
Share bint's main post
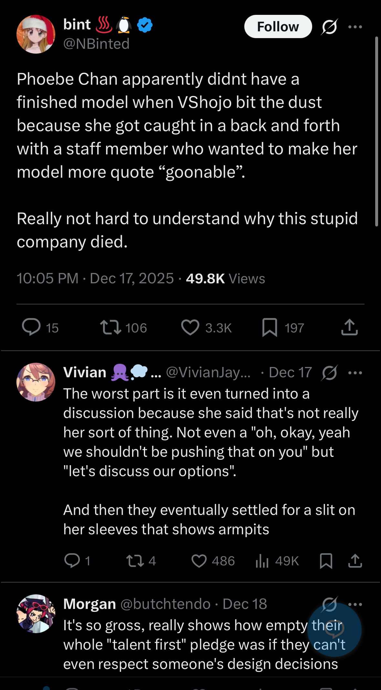coord(349,327)
